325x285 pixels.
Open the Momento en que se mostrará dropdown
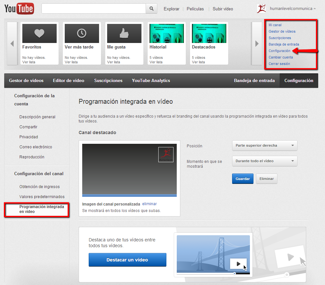pyautogui.click(x=264, y=161)
